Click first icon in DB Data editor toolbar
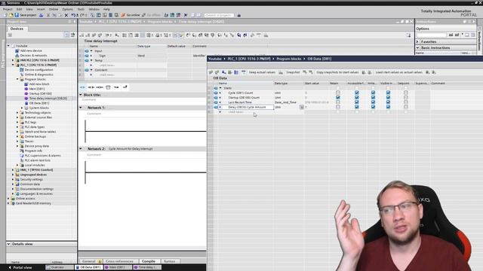The image size is (483, 271). pos(211,72)
